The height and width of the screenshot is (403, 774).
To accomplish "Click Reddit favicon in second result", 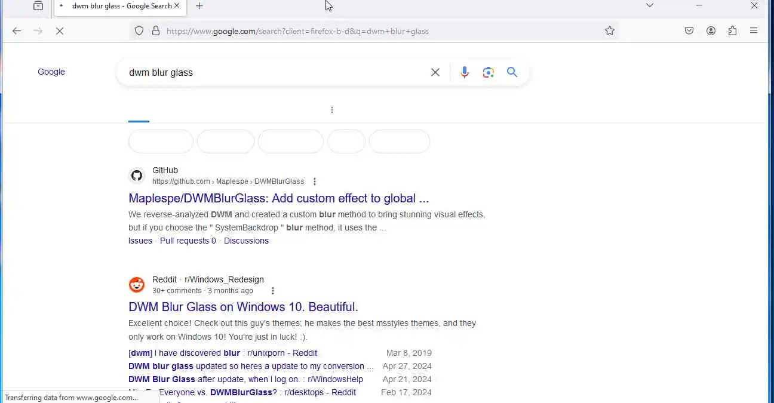I will 137,284.
